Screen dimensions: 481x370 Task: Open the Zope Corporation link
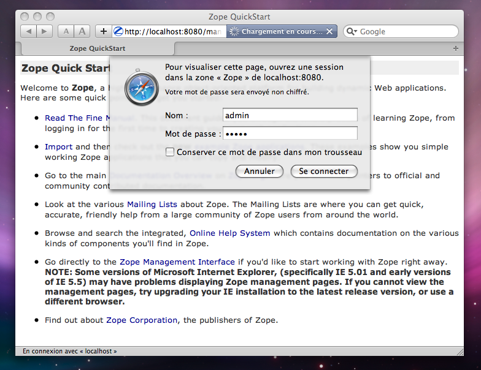coord(142,320)
